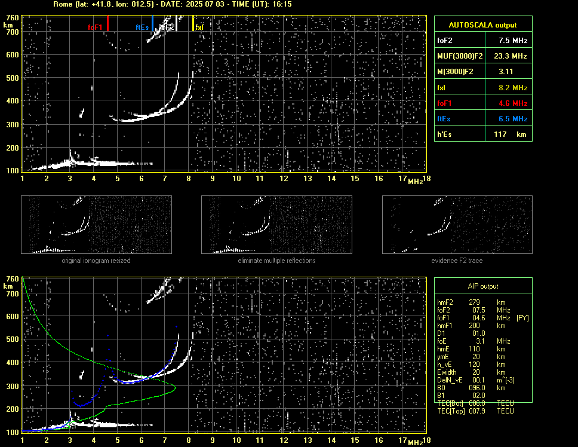Click the blue ftEs label on top ionogram
The width and height of the screenshot is (578, 447).
(142, 27)
